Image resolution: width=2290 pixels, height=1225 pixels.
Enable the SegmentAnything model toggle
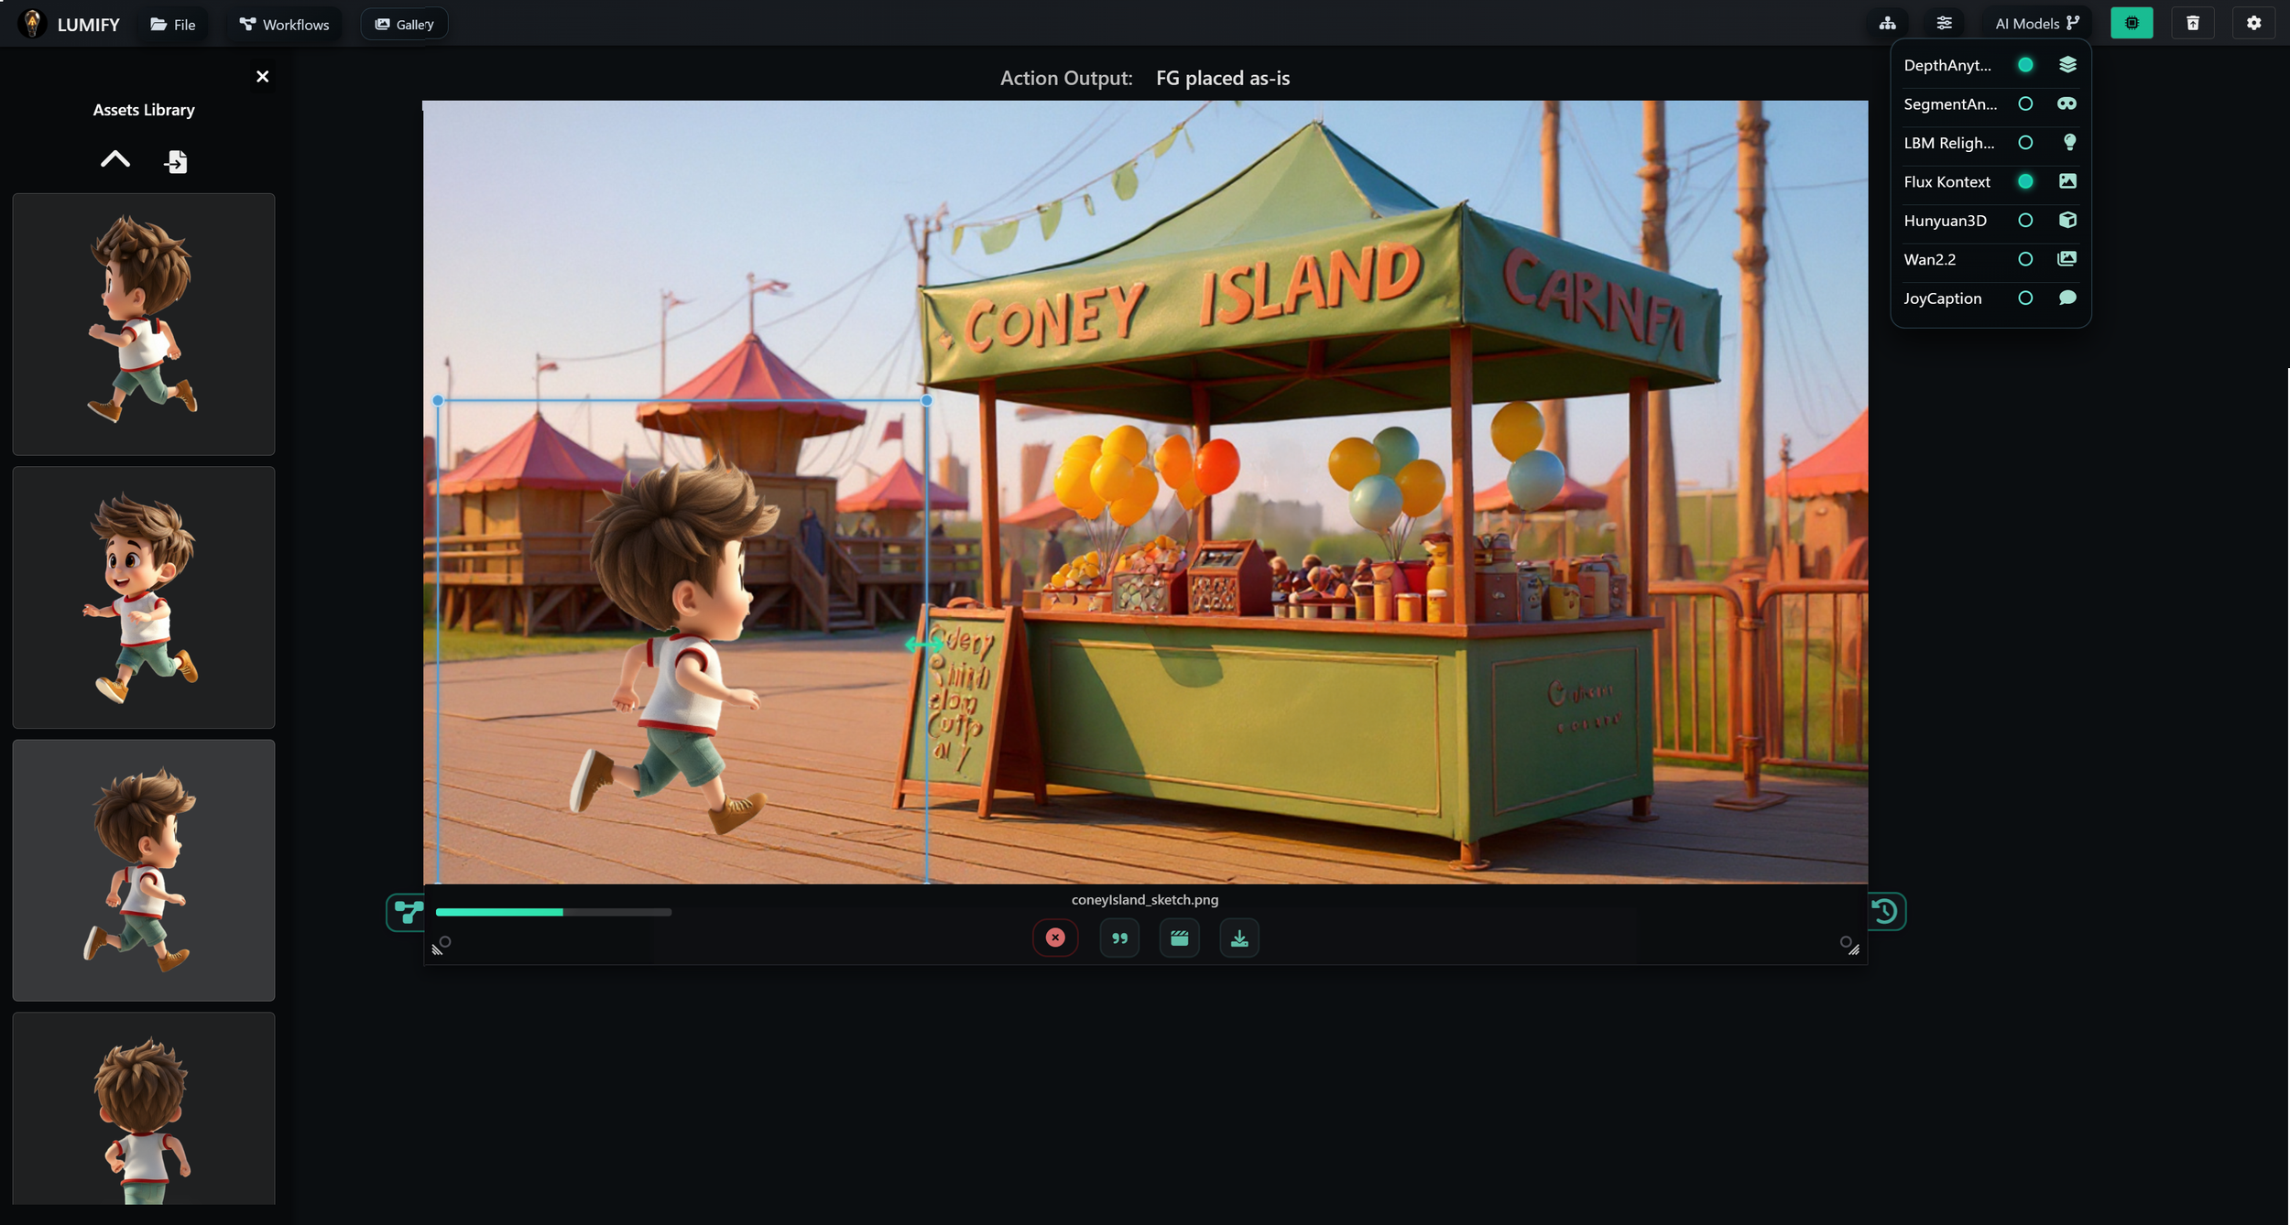point(2025,104)
